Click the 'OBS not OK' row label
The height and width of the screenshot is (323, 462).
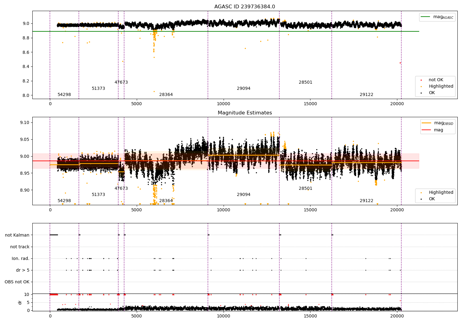17,282
